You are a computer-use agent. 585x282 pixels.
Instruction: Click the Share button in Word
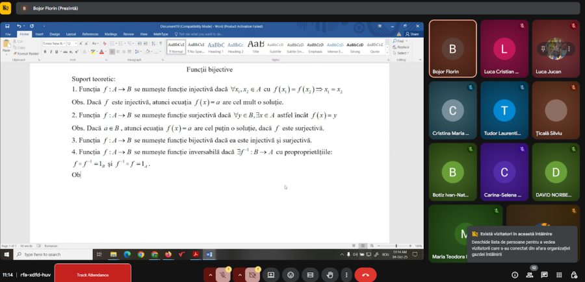coord(413,34)
